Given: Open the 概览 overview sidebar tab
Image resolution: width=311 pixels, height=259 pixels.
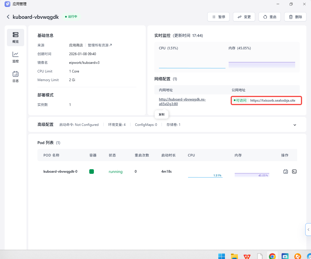Looking at the screenshot, I should (16, 38).
